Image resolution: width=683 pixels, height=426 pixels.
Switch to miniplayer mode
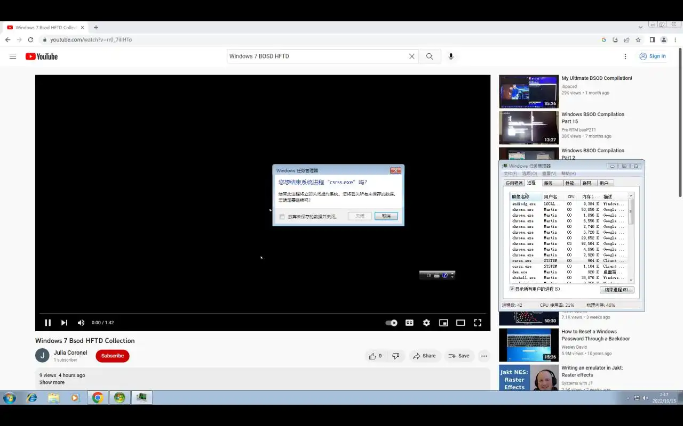click(x=443, y=323)
